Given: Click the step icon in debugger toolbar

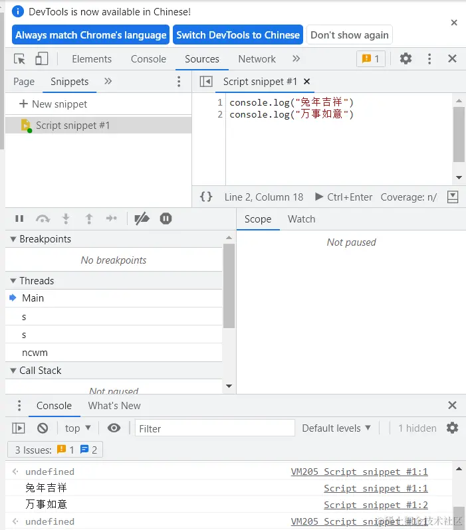Looking at the screenshot, I should (111, 219).
